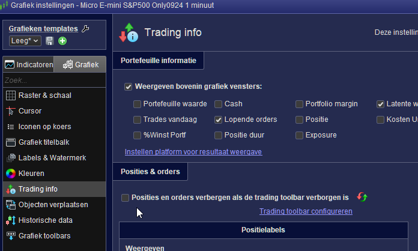Open the Leeg* template dropdown
The height and width of the screenshot is (251, 418).
pyautogui.click(x=25, y=41)
